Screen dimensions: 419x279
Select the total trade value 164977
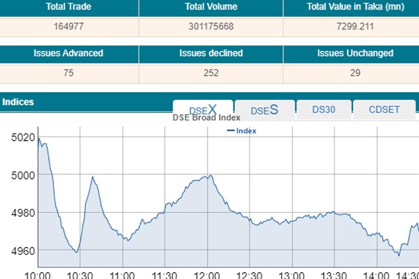(68, 27)
